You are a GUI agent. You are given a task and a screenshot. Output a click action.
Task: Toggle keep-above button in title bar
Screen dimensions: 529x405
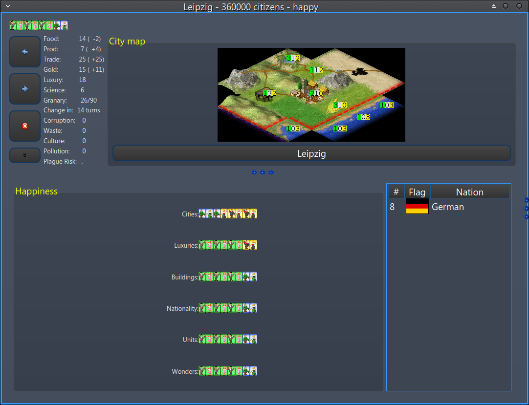click(494, 6)
